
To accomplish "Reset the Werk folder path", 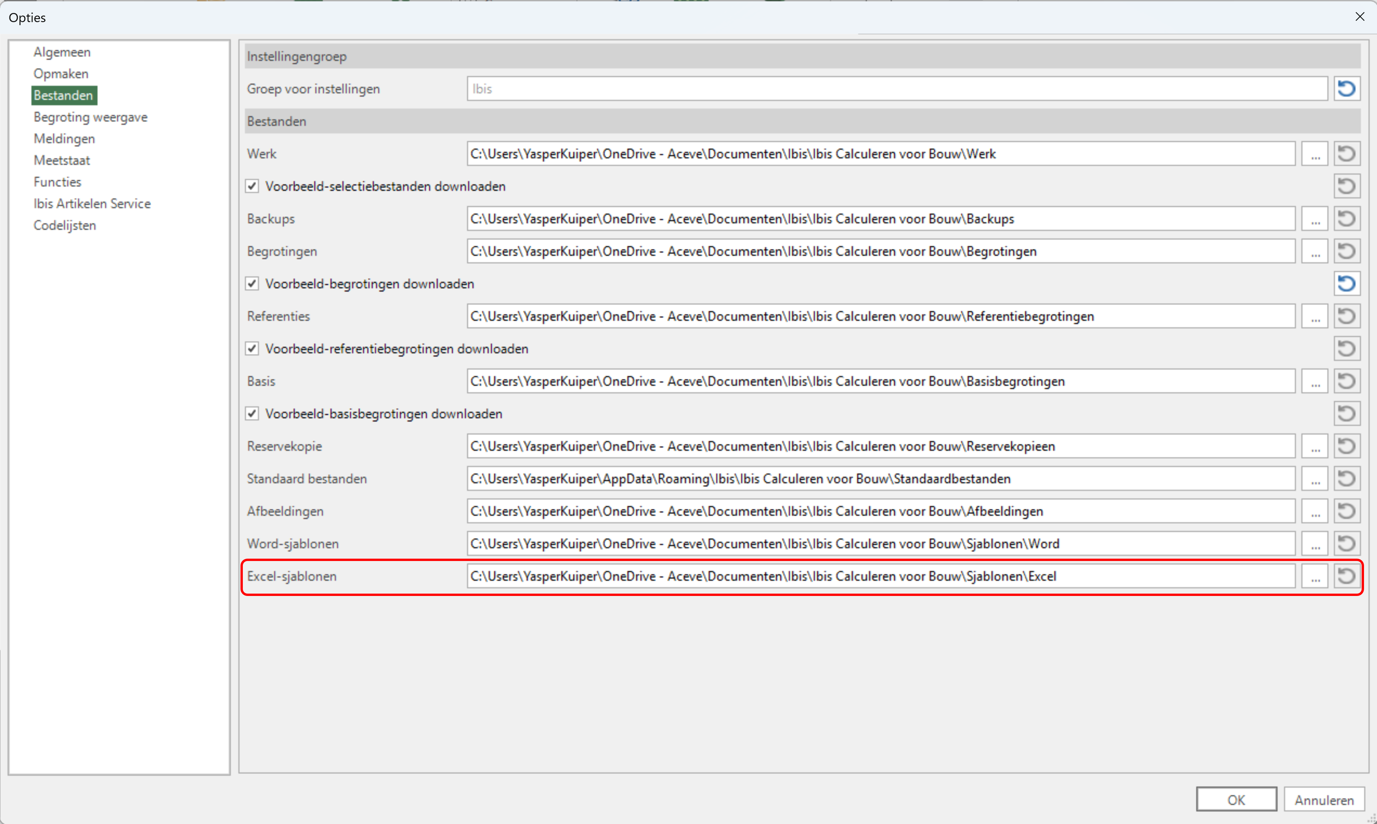I will coord(1346,154).
